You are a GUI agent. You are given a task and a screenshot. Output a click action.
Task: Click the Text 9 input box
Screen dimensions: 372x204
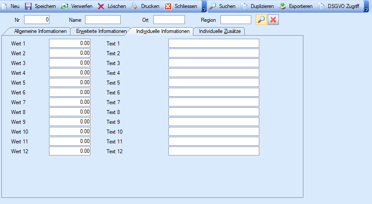[214, 122]
